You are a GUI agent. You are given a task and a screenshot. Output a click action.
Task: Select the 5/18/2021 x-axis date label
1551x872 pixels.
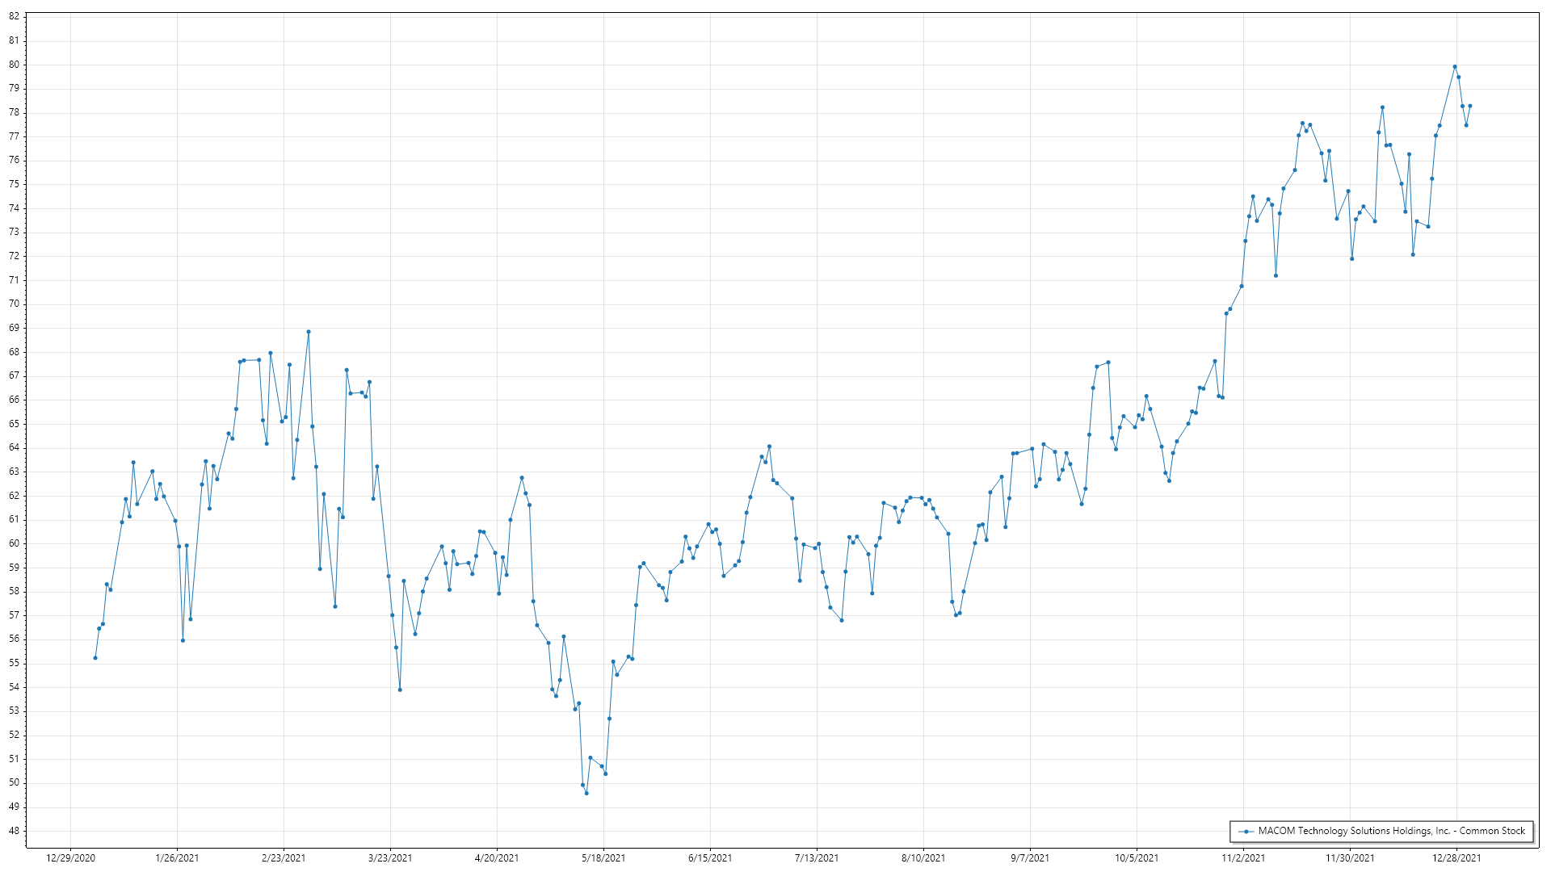[x=603, y=858]
